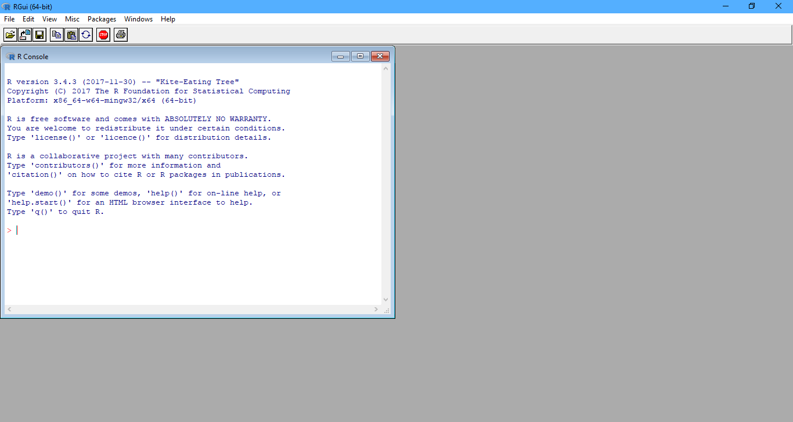Screen dimensions: 793x422
Task: Load workspace using the toolbar icon
Action: 25,35
